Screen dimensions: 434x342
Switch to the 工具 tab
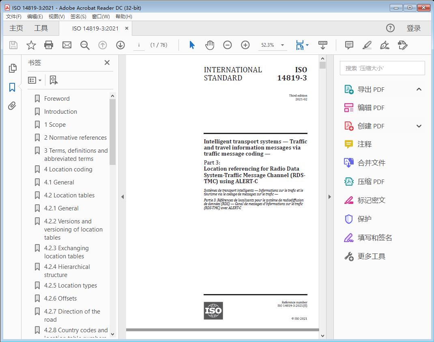(x=41, y=28)
